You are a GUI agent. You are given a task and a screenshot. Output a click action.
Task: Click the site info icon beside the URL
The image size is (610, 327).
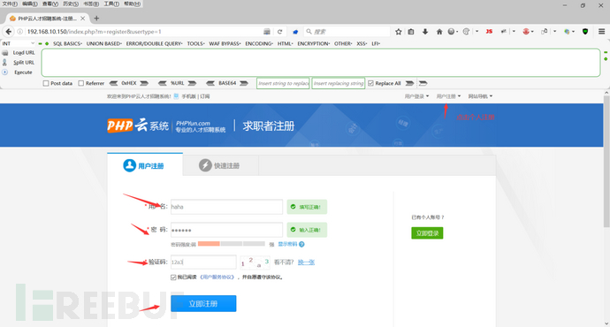[x=19, y=32]
